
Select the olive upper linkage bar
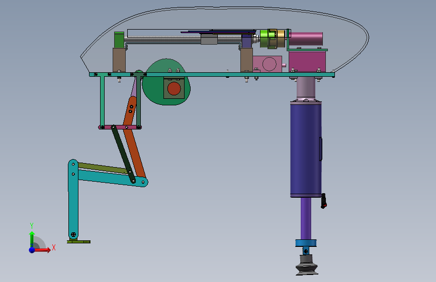103,168
